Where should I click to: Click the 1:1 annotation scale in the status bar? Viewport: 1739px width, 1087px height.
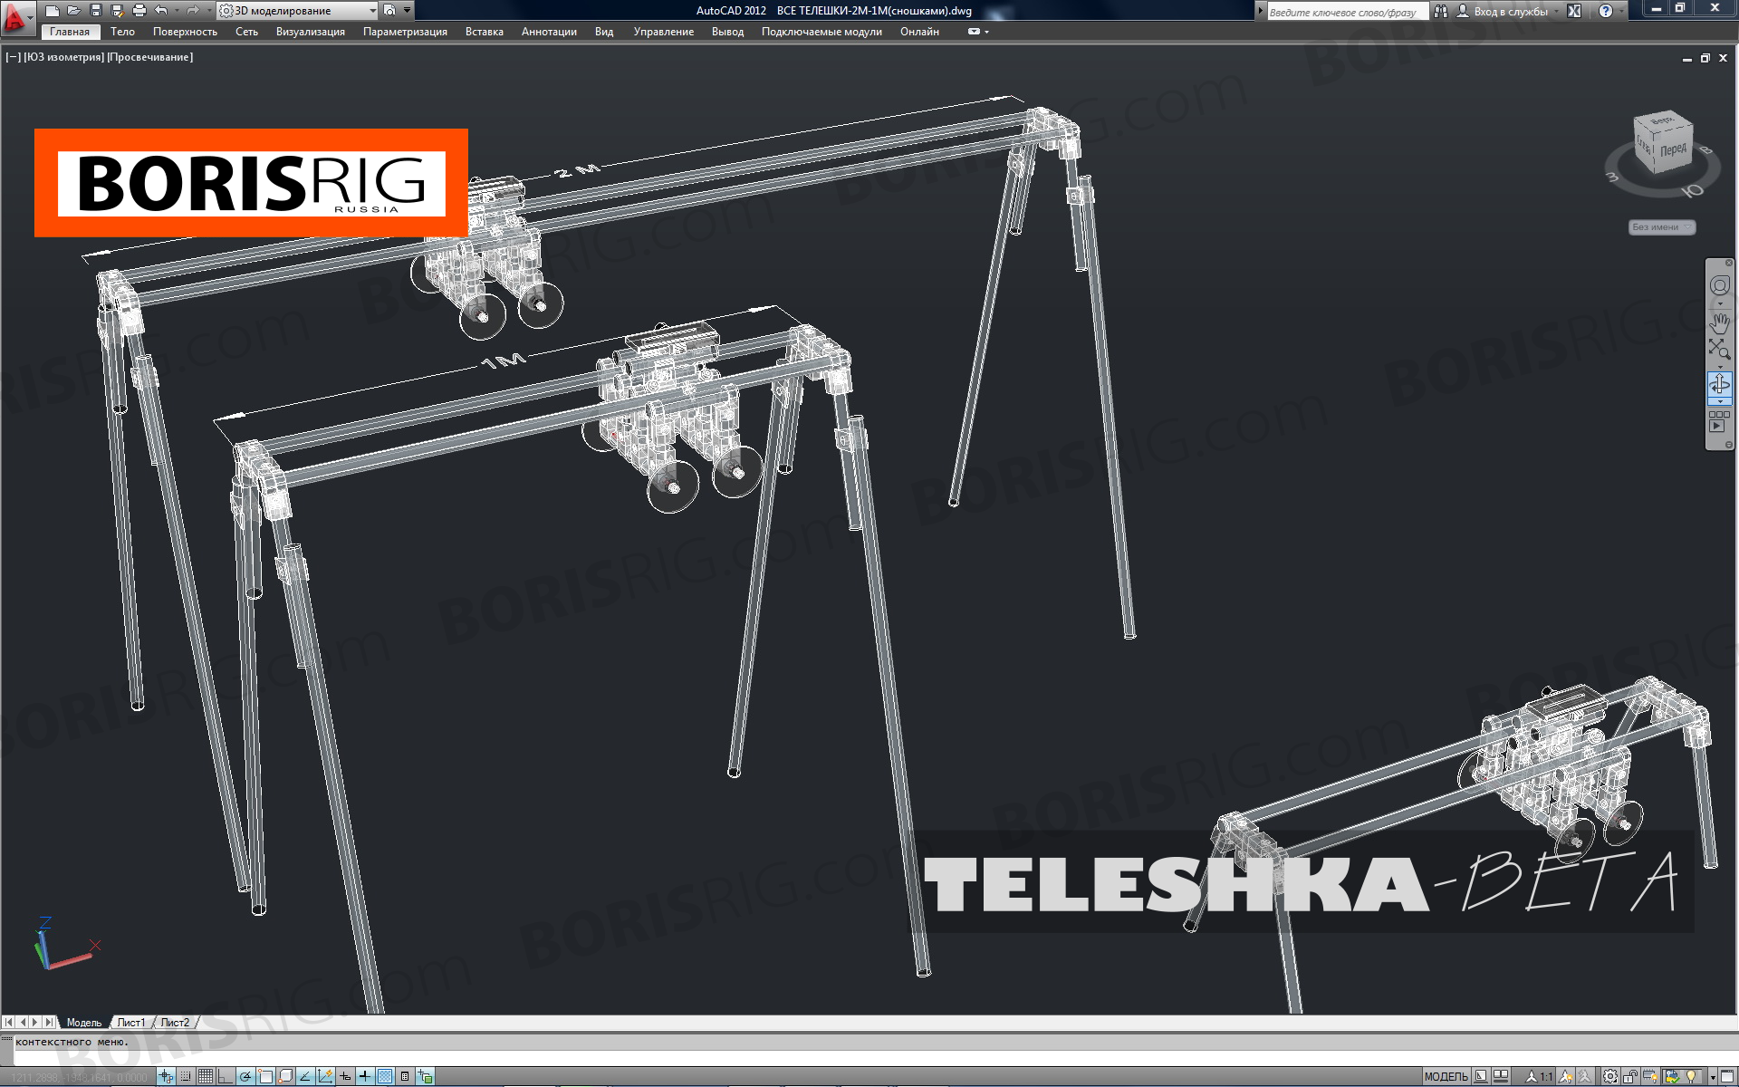[x=1540, y=1076]
